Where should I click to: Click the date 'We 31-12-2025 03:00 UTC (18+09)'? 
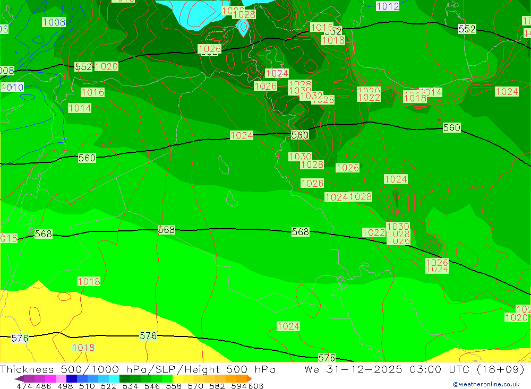coord(414,369)
